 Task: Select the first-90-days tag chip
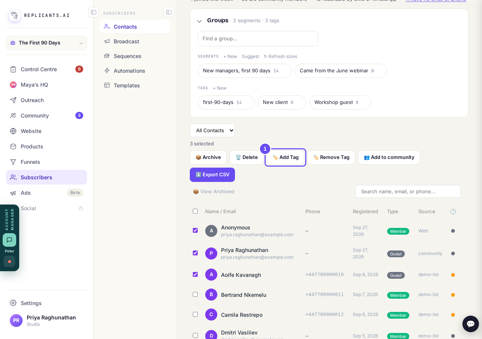226,102
